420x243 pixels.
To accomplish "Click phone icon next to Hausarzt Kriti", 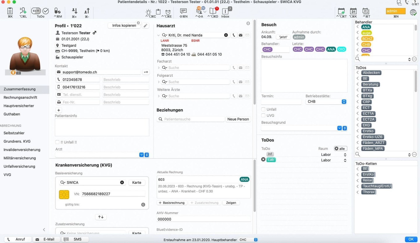I will [234, 35].
